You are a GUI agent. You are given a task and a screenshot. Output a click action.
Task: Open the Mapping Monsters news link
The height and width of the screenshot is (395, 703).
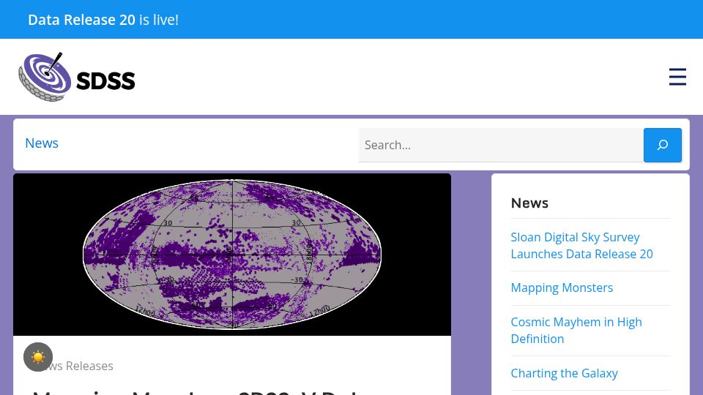pos(562,287)
